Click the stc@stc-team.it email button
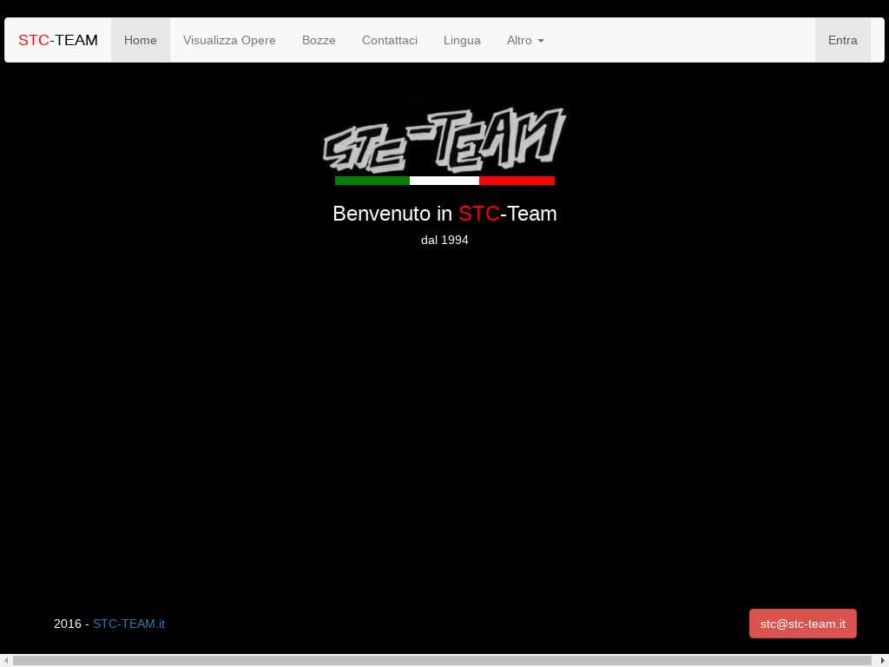889x667 pixels. [x=802, y=624]
